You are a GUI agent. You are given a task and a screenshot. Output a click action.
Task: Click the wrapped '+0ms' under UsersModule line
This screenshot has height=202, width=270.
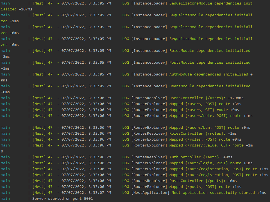pos(5,92)
